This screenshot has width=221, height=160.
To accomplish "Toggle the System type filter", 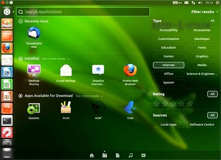I will (x=168, y=82).
